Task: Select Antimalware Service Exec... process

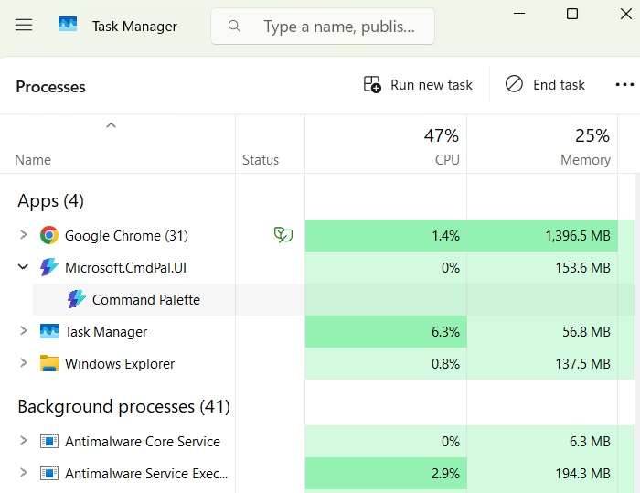Action: tap(146, 474)
